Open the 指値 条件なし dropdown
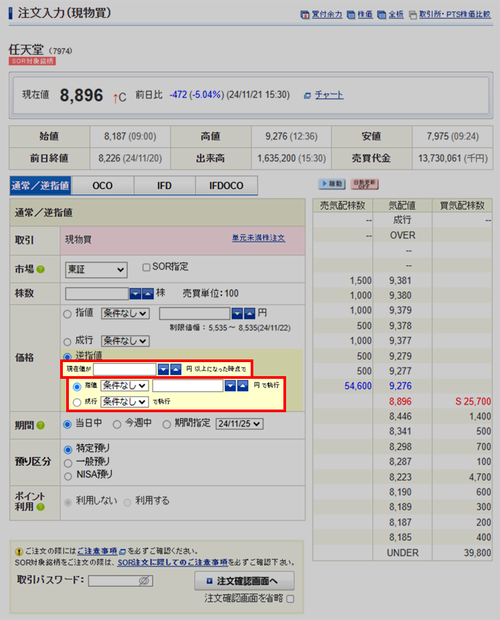 tap(126, 313)
